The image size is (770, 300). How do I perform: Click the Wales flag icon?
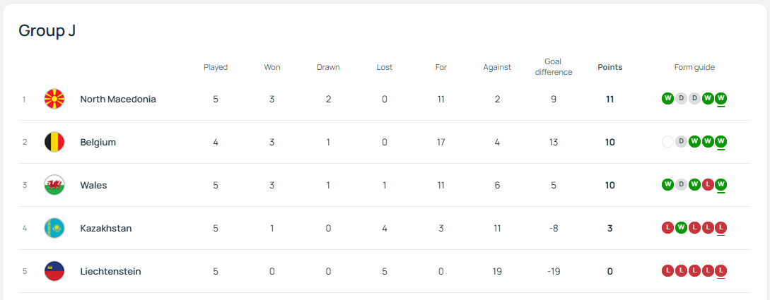click(x=54, y=186)
